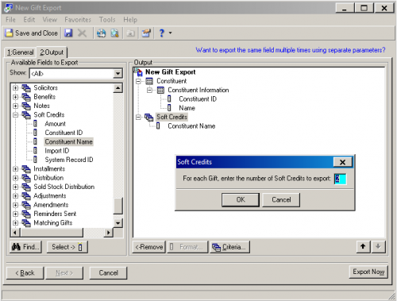Open the Favorites menu

(78, 20)
